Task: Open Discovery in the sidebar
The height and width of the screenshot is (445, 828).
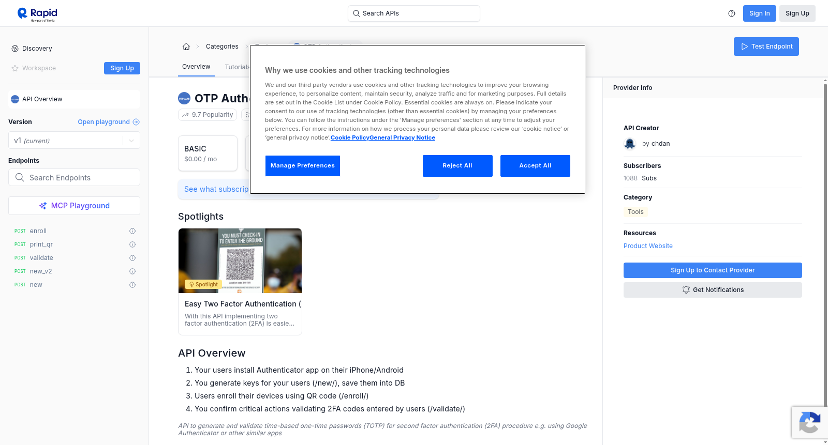Action: pos(37,49)
